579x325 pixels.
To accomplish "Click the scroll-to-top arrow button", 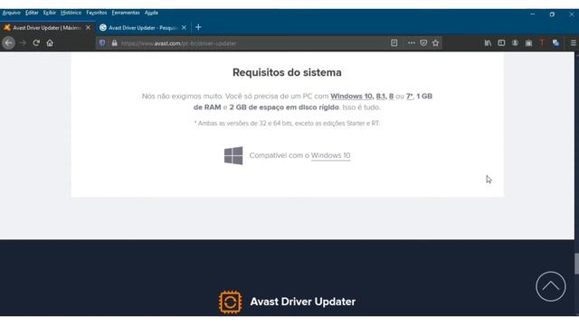I will pos(551,286).
